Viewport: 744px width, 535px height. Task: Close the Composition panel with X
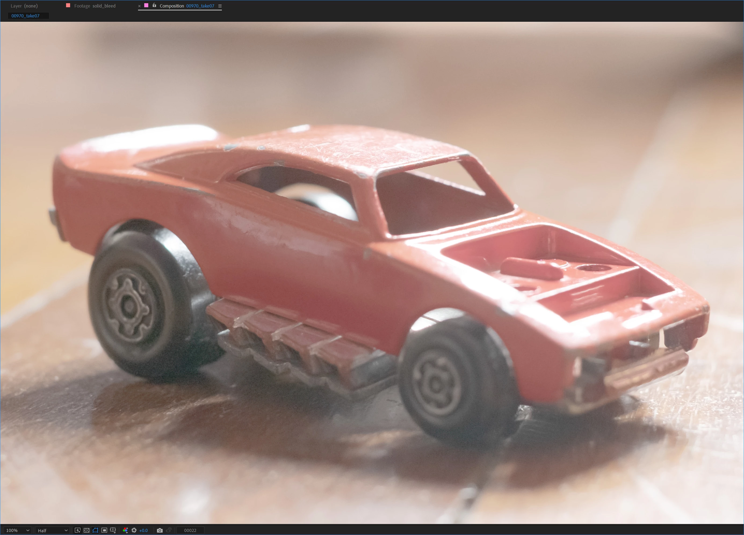click(x=139, y=6)
